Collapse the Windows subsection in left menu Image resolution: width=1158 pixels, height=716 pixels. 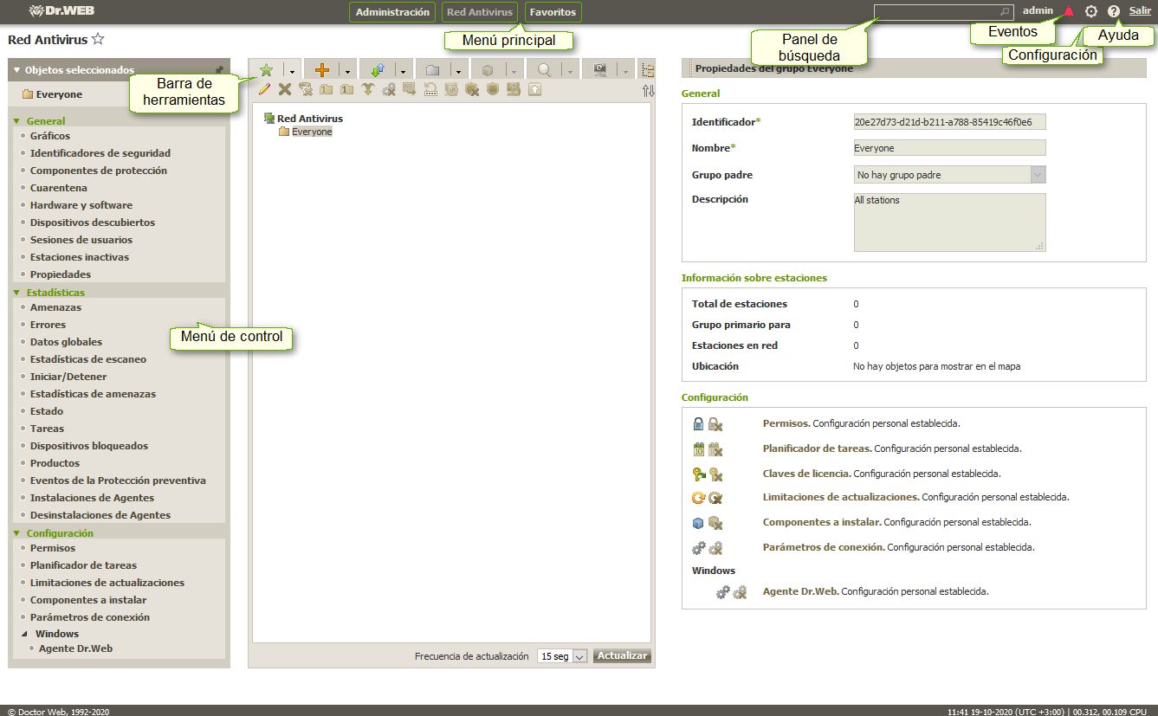click(24, 634)
